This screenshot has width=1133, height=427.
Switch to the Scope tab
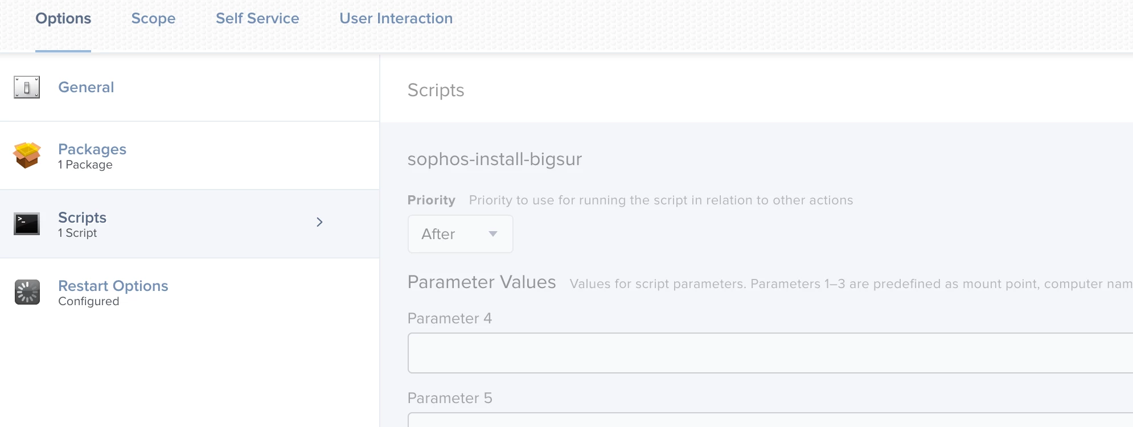coord(153,19)
